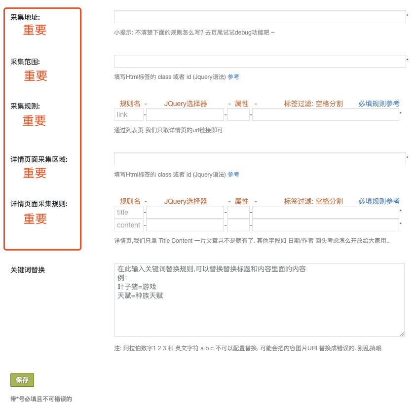This screenshot has height=406, width=415.
Task: Click the textarea resize handle corner
Action: pos(402,334)
